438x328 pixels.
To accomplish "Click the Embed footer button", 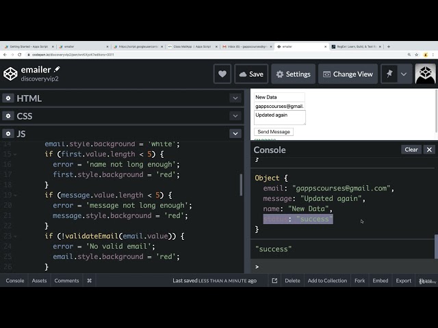I will 381,281.
